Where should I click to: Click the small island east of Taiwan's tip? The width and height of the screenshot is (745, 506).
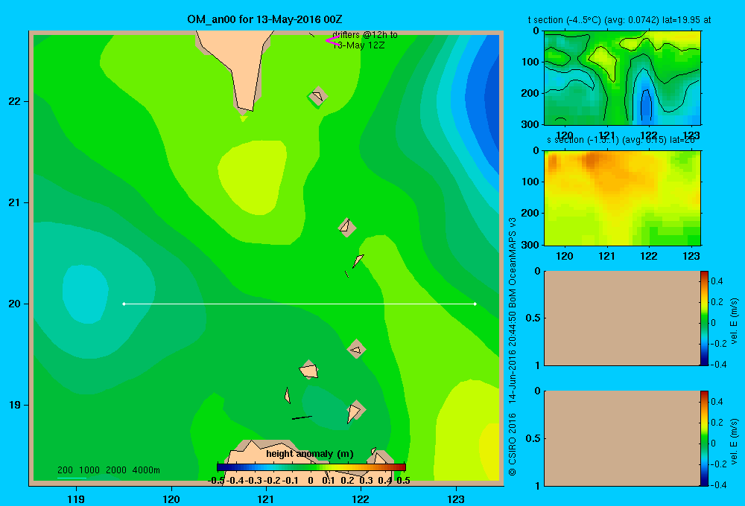317,97
